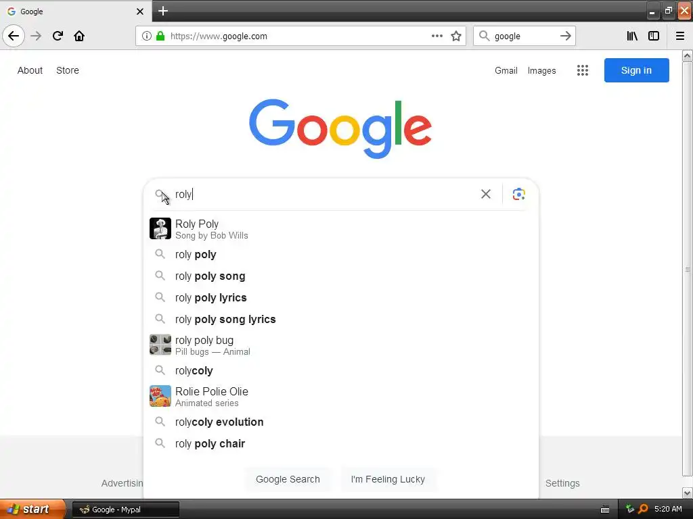The image size is (693, 519).
Task: Click the blue Sign in button
Action: [x=636, y=70]
